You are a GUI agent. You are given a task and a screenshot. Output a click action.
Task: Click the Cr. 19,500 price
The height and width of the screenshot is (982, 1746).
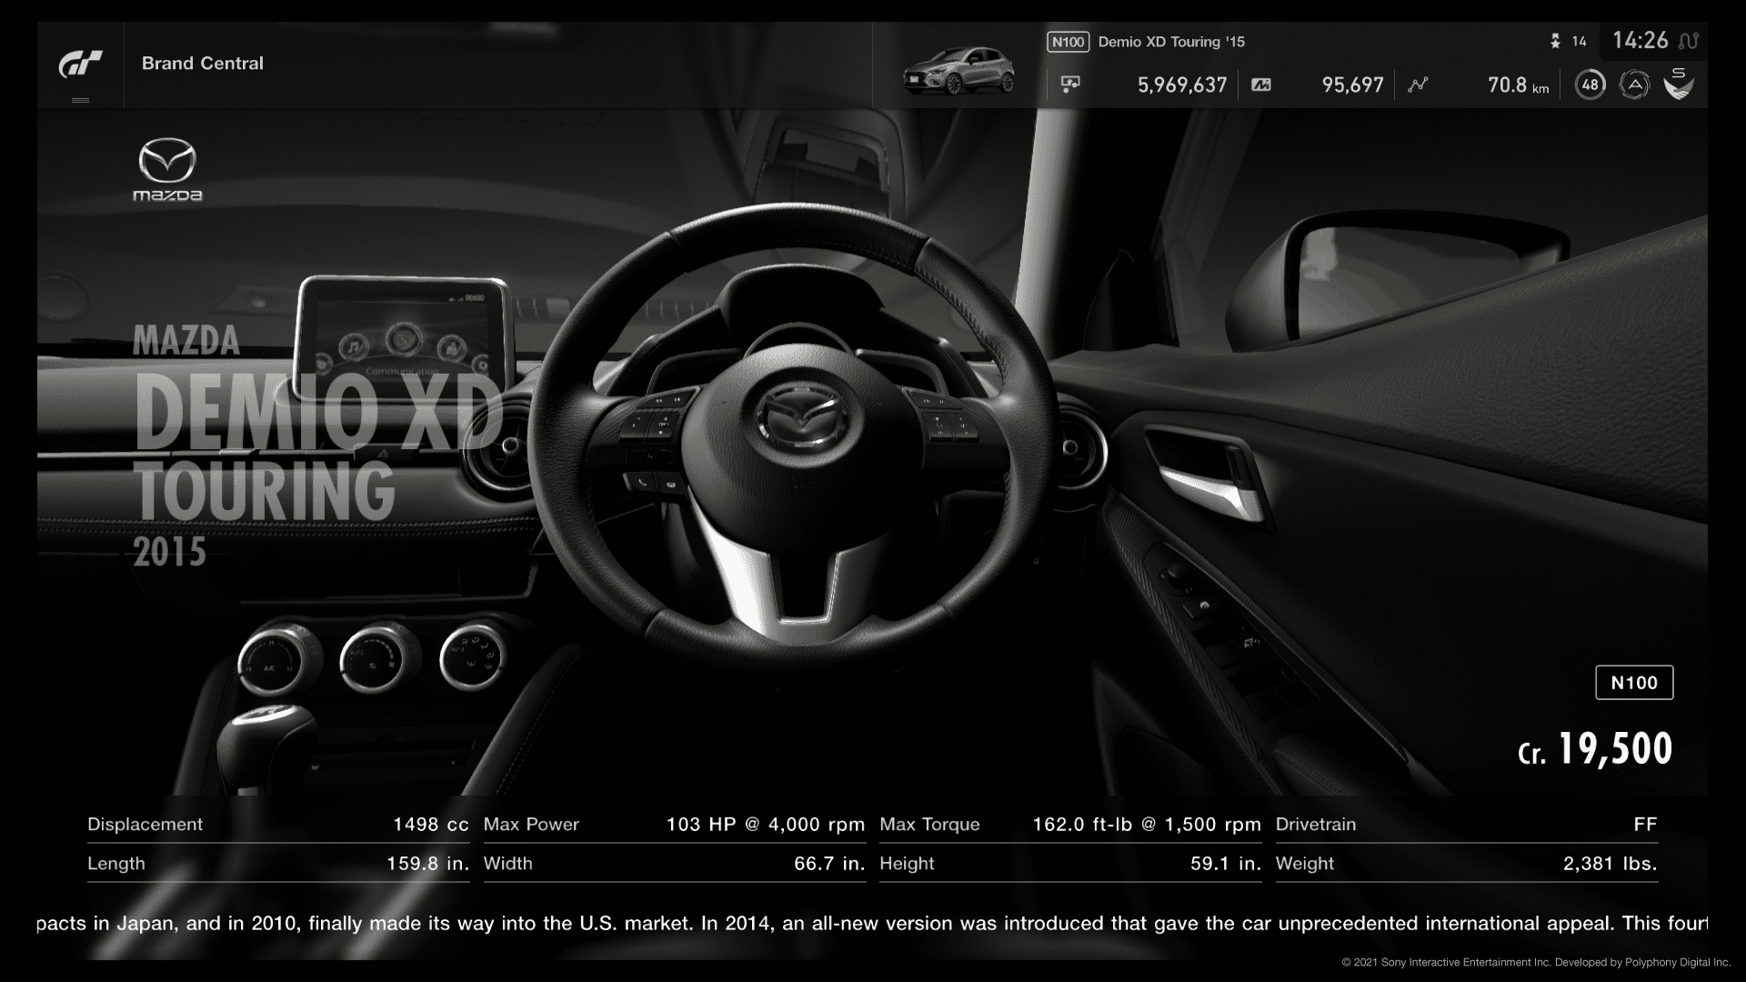point(1595,749)
